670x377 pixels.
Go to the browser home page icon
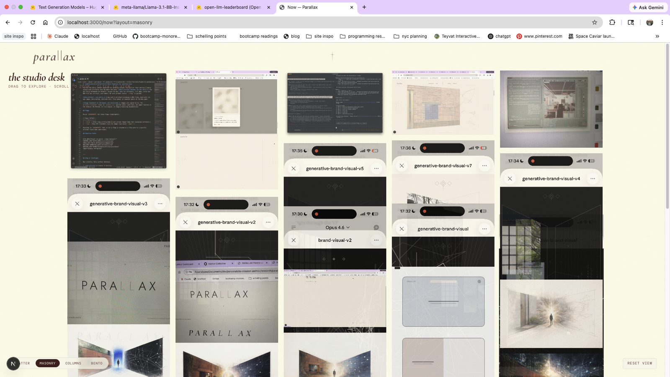coord(45,23)
